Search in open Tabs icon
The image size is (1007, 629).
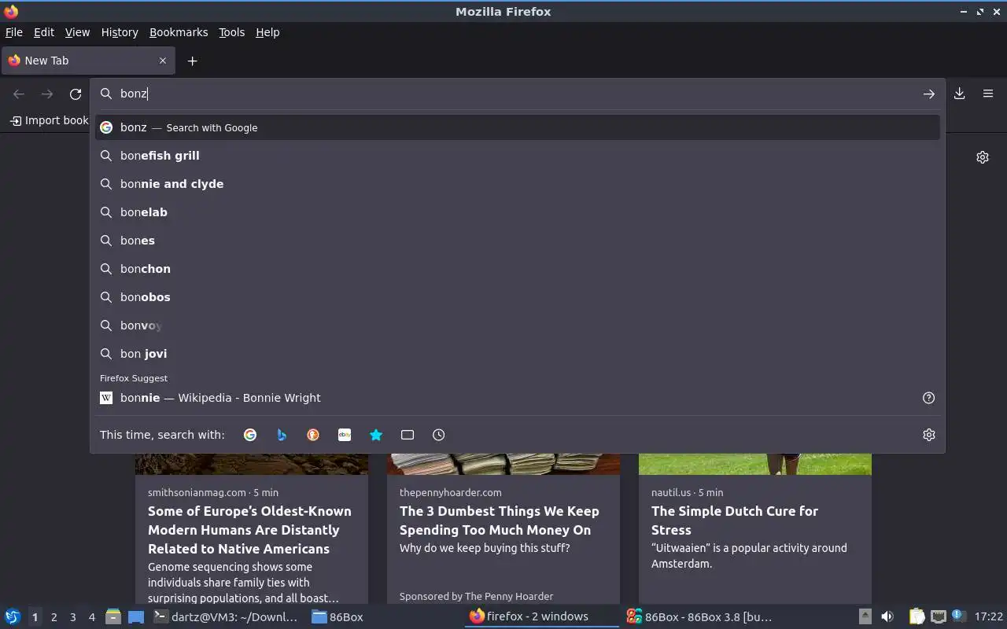pos(408,435)
